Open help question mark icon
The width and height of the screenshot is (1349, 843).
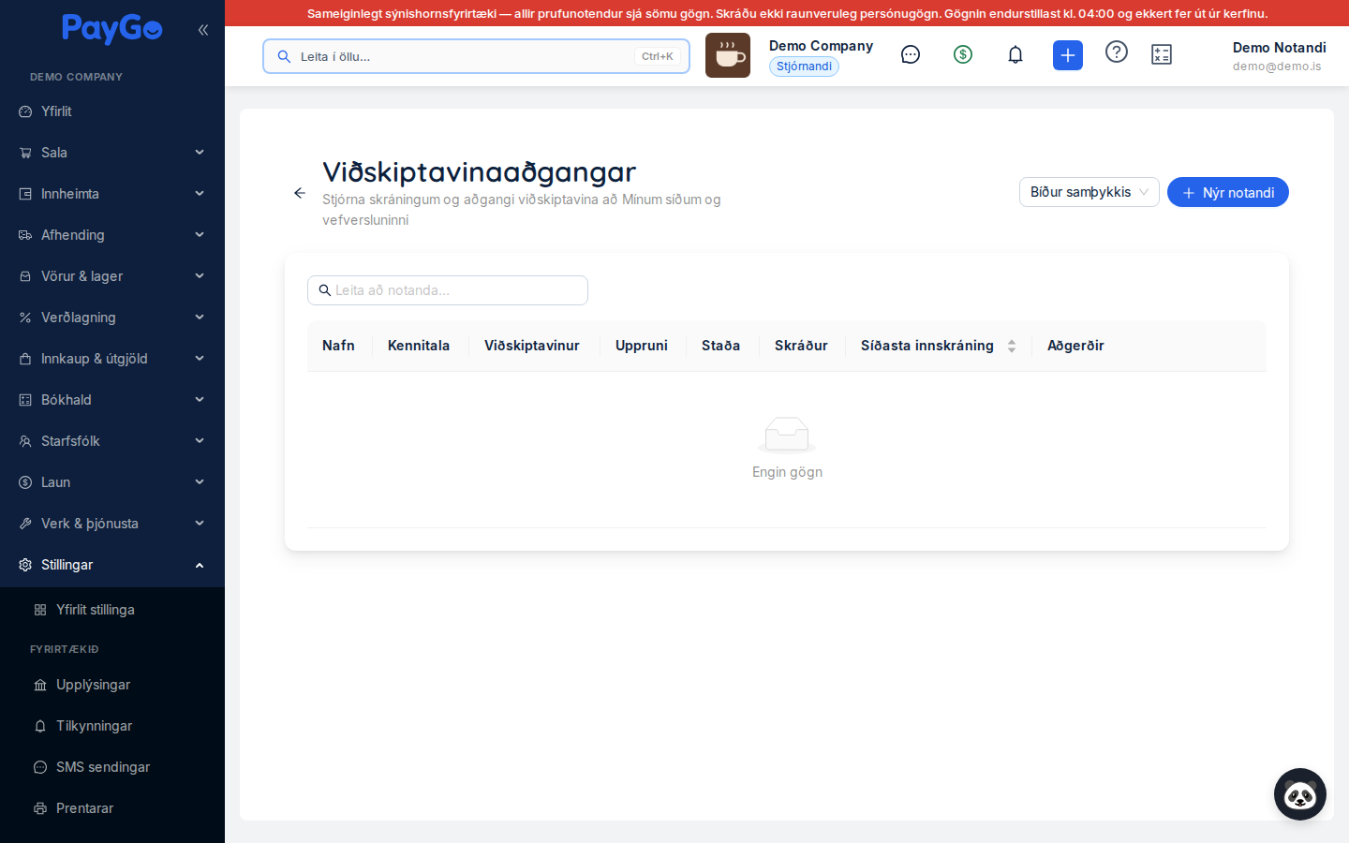1117,52
